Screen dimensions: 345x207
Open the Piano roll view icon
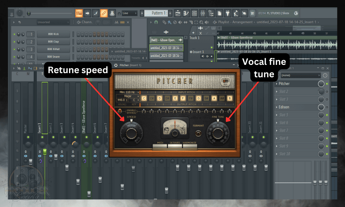[186, 13]
